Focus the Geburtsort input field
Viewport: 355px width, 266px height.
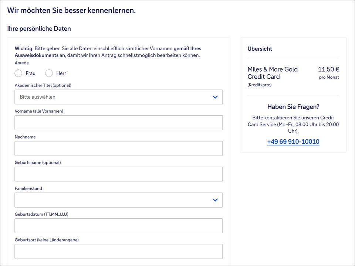click(x=118, y=251)
